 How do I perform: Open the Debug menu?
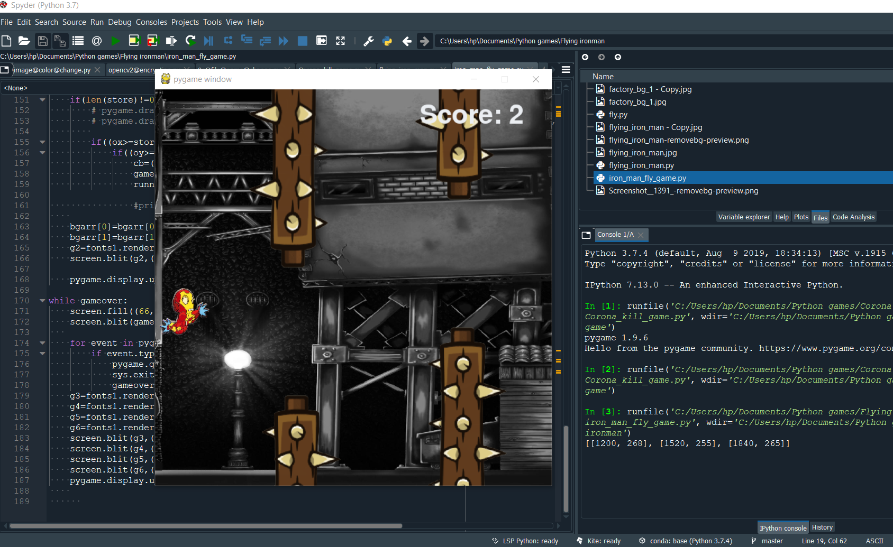(x=120, y=22)
